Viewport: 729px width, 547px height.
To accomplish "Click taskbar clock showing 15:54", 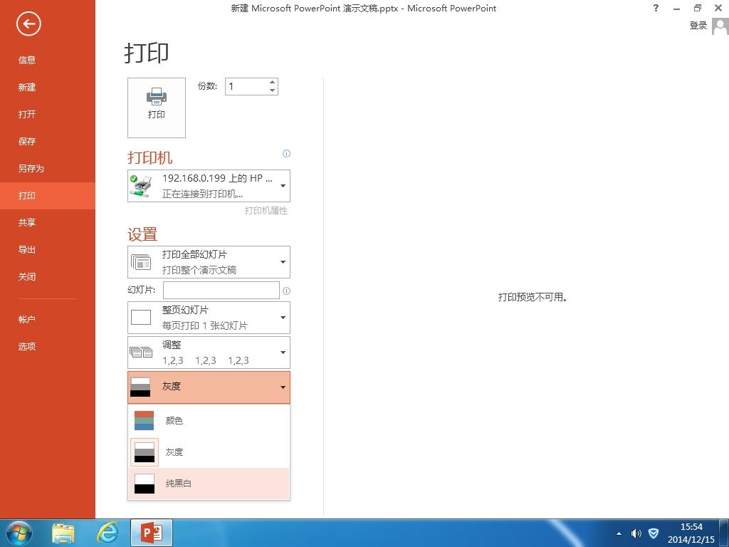I will tap(691, 533).
